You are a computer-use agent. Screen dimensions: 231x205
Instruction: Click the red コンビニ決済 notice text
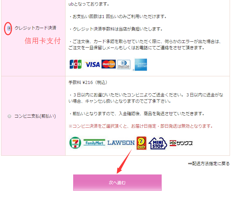[141, 126]
